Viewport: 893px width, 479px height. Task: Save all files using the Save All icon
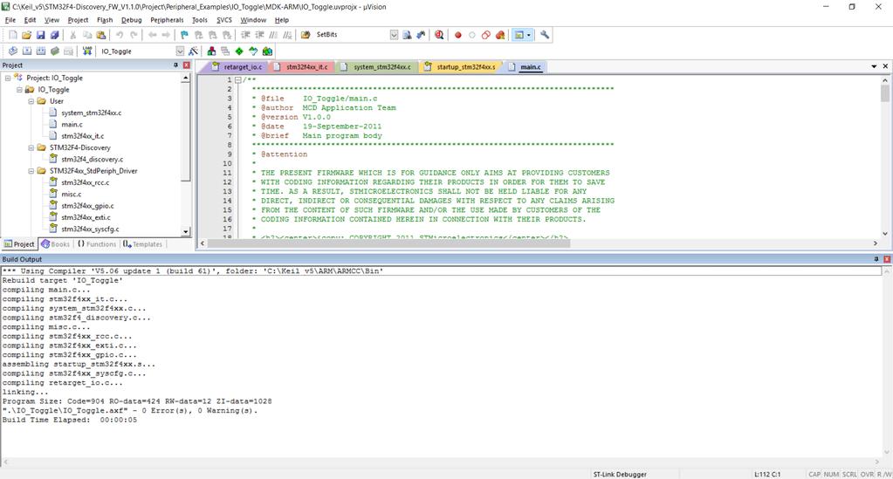point(55,35)
